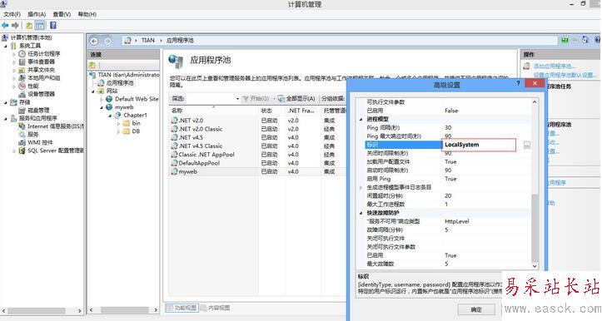602x321 pixels.
Task: Collapse the 服务和应用程序 tree node
Action: pos(6,119)
